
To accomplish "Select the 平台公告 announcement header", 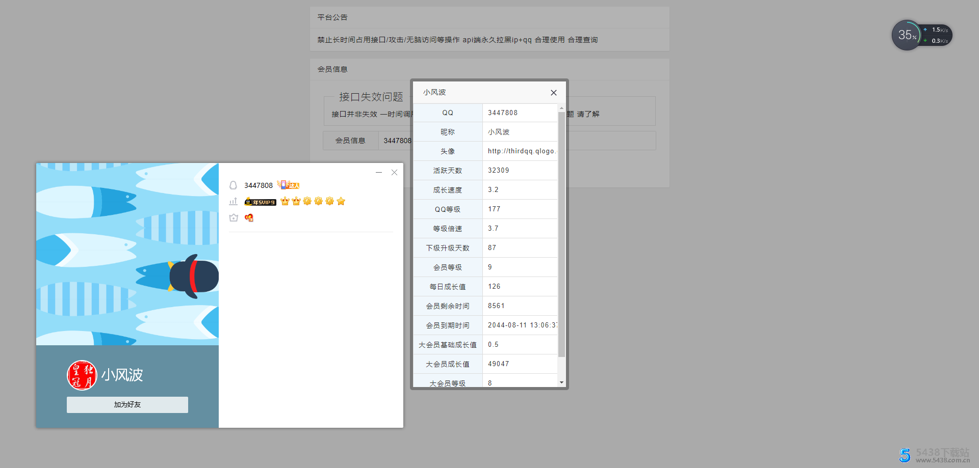I will 332,17.
